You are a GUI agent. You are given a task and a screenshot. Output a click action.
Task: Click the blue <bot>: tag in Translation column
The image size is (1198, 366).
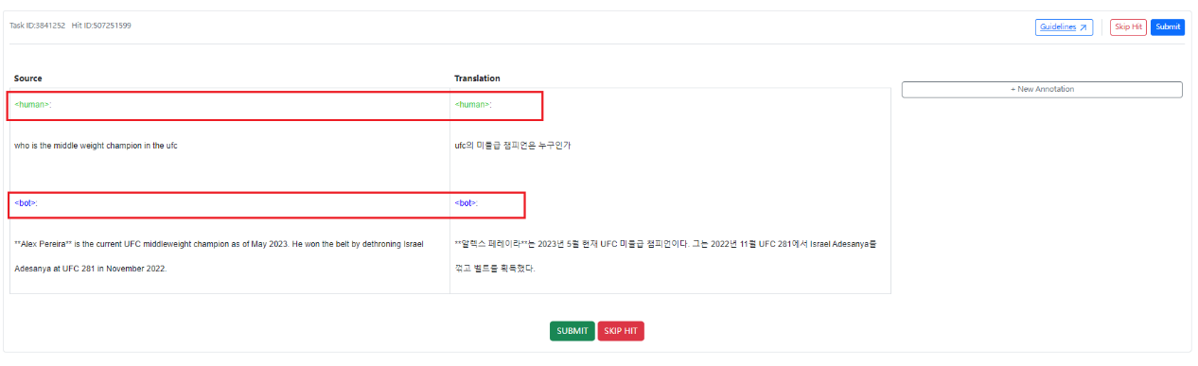pyautogui.click(x=467, y=203)
